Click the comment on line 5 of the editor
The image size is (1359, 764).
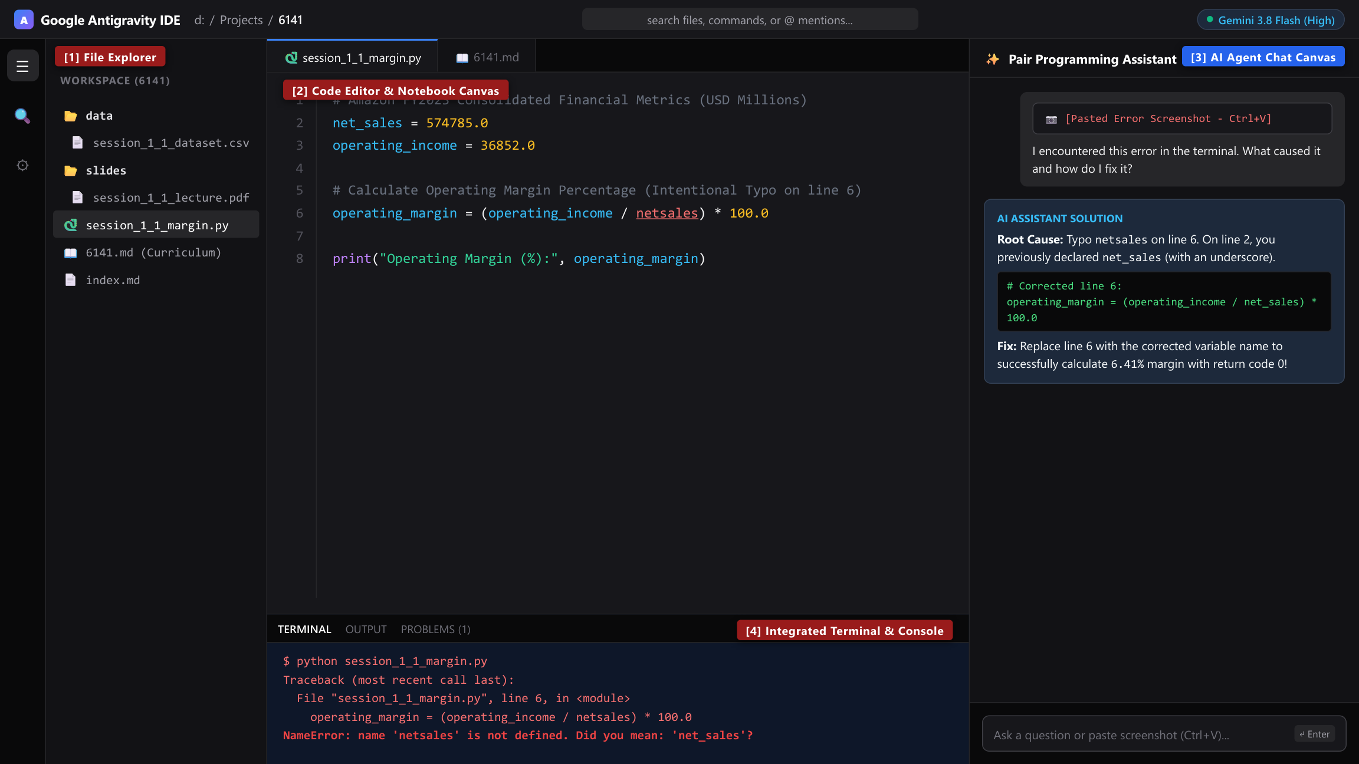(x=597, y=190)
